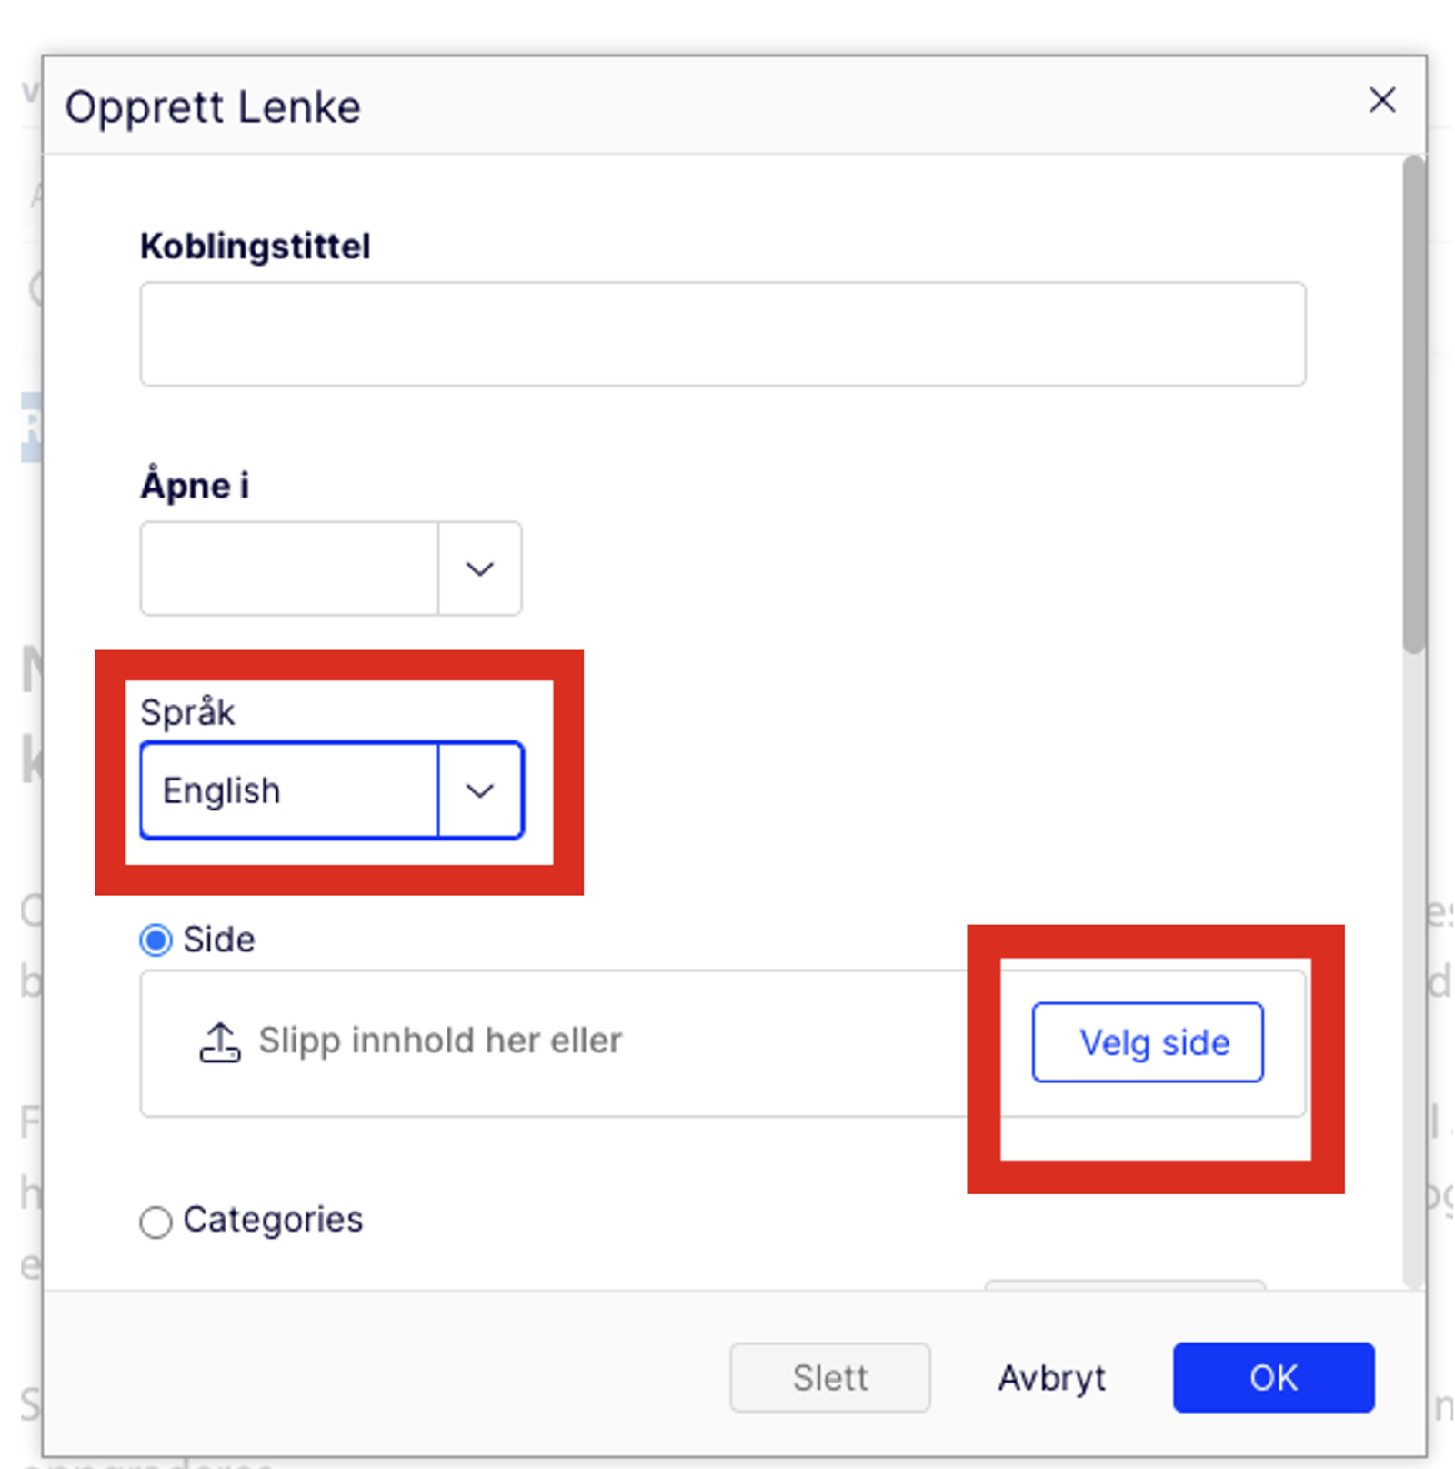Close the Opprett Lenke dialog with X
Image resolution: width=1455 pixels, height=1469 pixels.
(x=1382, y=100)
